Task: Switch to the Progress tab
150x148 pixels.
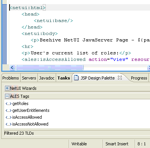Action: [139, 78]
